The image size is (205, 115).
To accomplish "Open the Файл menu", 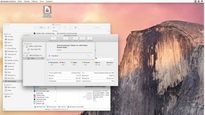I will tap(20, 1).
